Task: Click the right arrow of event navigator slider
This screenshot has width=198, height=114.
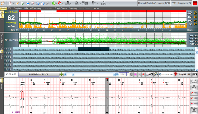Action: tap(114, 74)
